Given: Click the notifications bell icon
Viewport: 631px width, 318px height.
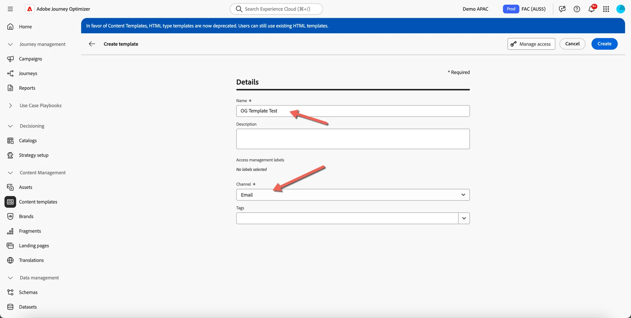Looking at the screenshot, I should [592, 9].
